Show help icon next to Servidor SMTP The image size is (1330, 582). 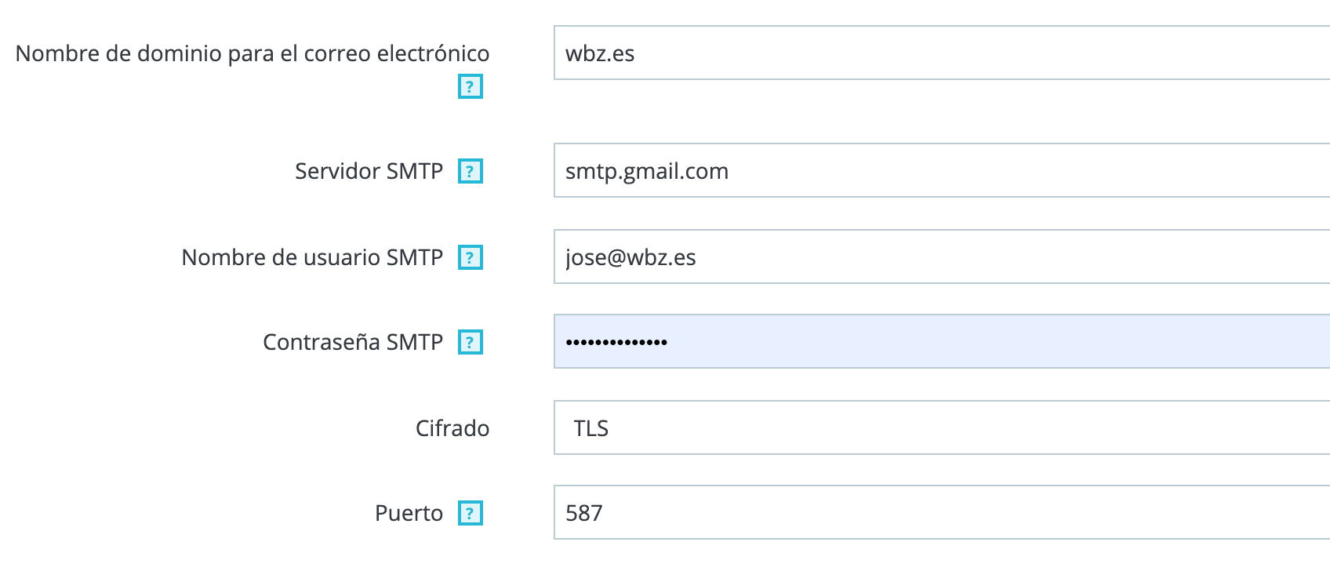pos(470,171)
